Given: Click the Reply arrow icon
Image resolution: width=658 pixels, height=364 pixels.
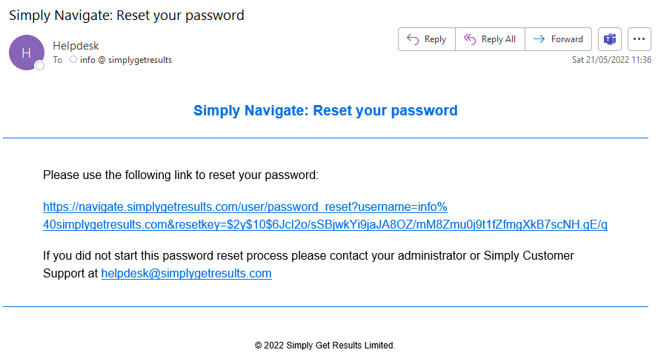Looking at the screenshot, I should coord(413,39).
